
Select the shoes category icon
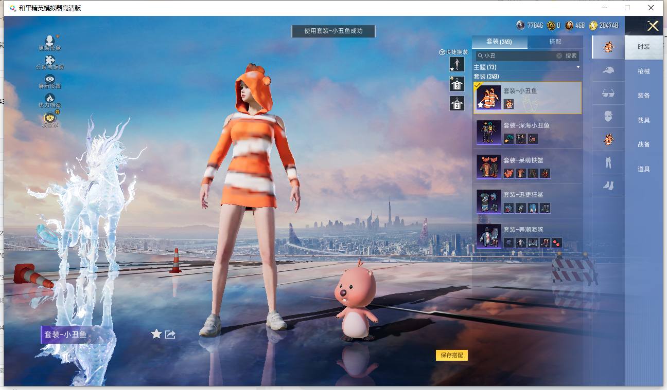[608, 185]
